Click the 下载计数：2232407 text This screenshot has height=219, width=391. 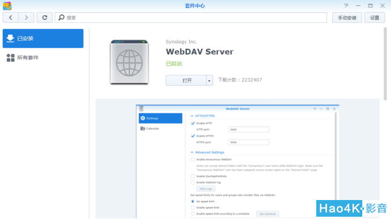240,80
